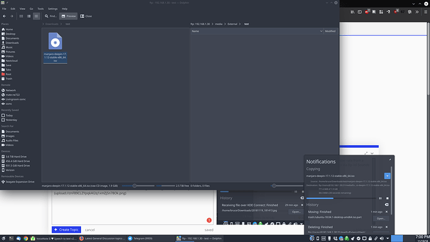
Task: Click Downloads in left pane breadcrumb
Action: (52, 24)
